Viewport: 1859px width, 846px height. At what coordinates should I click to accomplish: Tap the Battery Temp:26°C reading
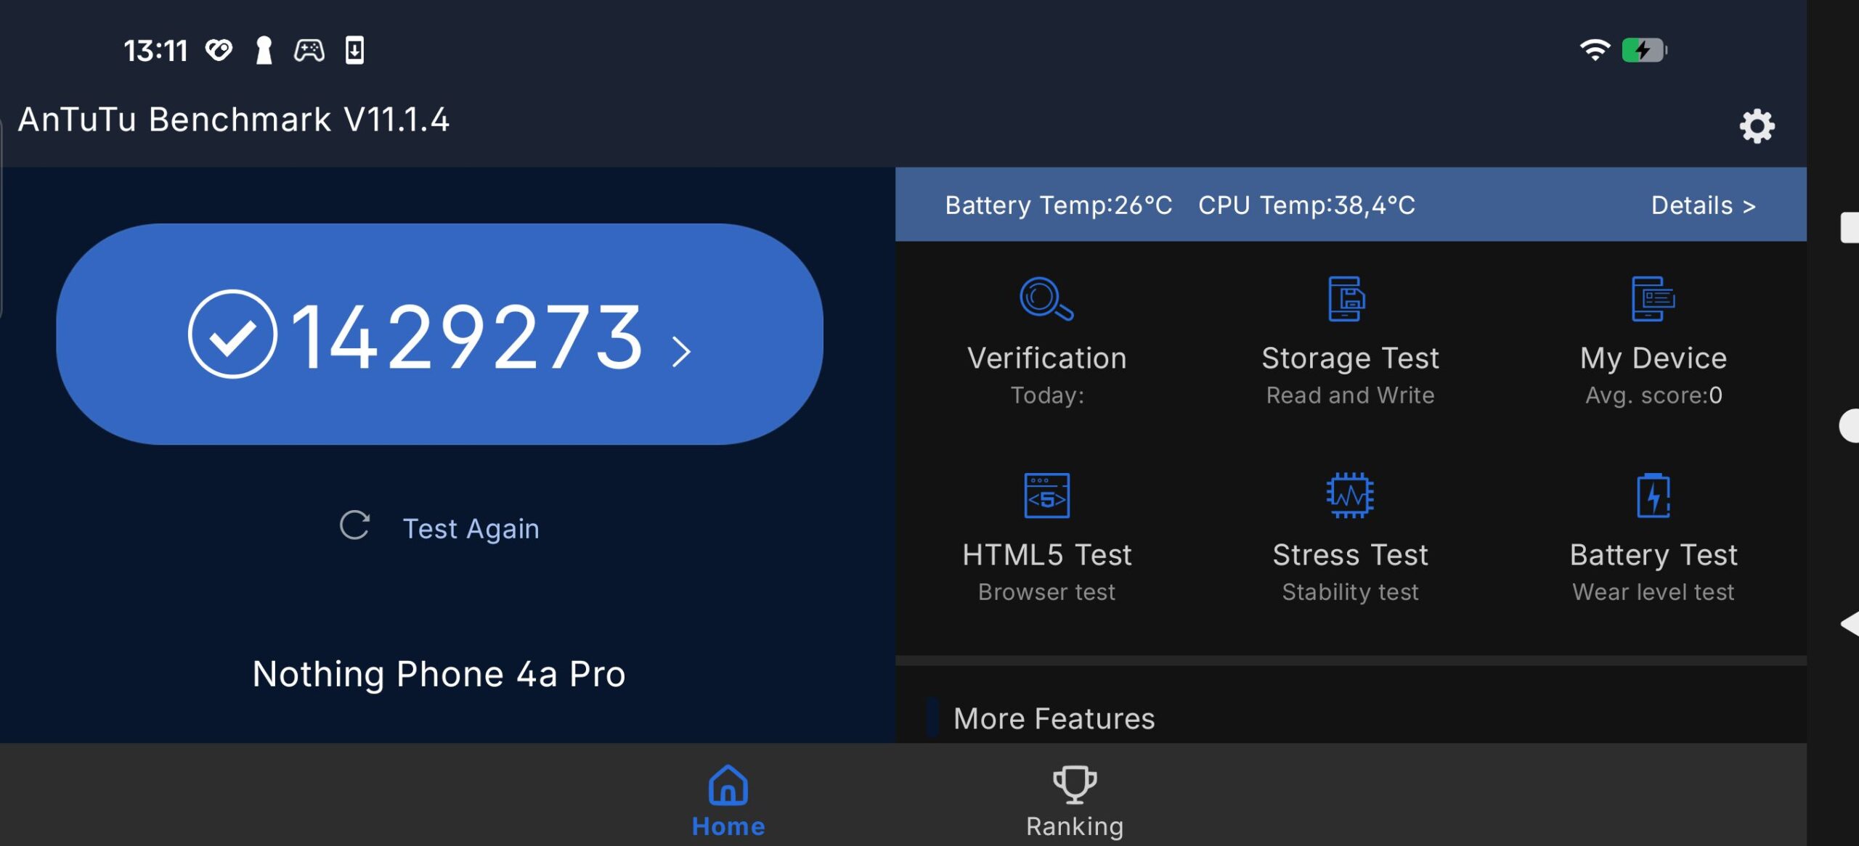pyautogui.click(x=1058, y=205)
